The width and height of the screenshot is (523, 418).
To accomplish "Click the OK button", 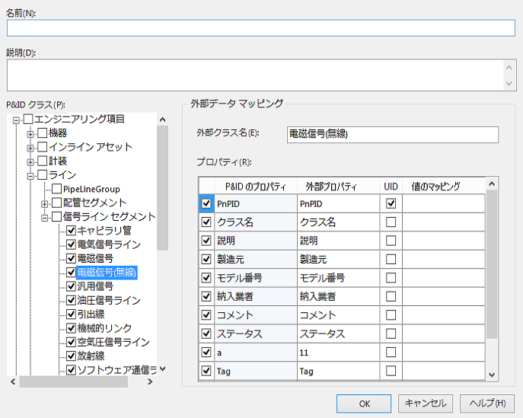I will tap(365, 403).
